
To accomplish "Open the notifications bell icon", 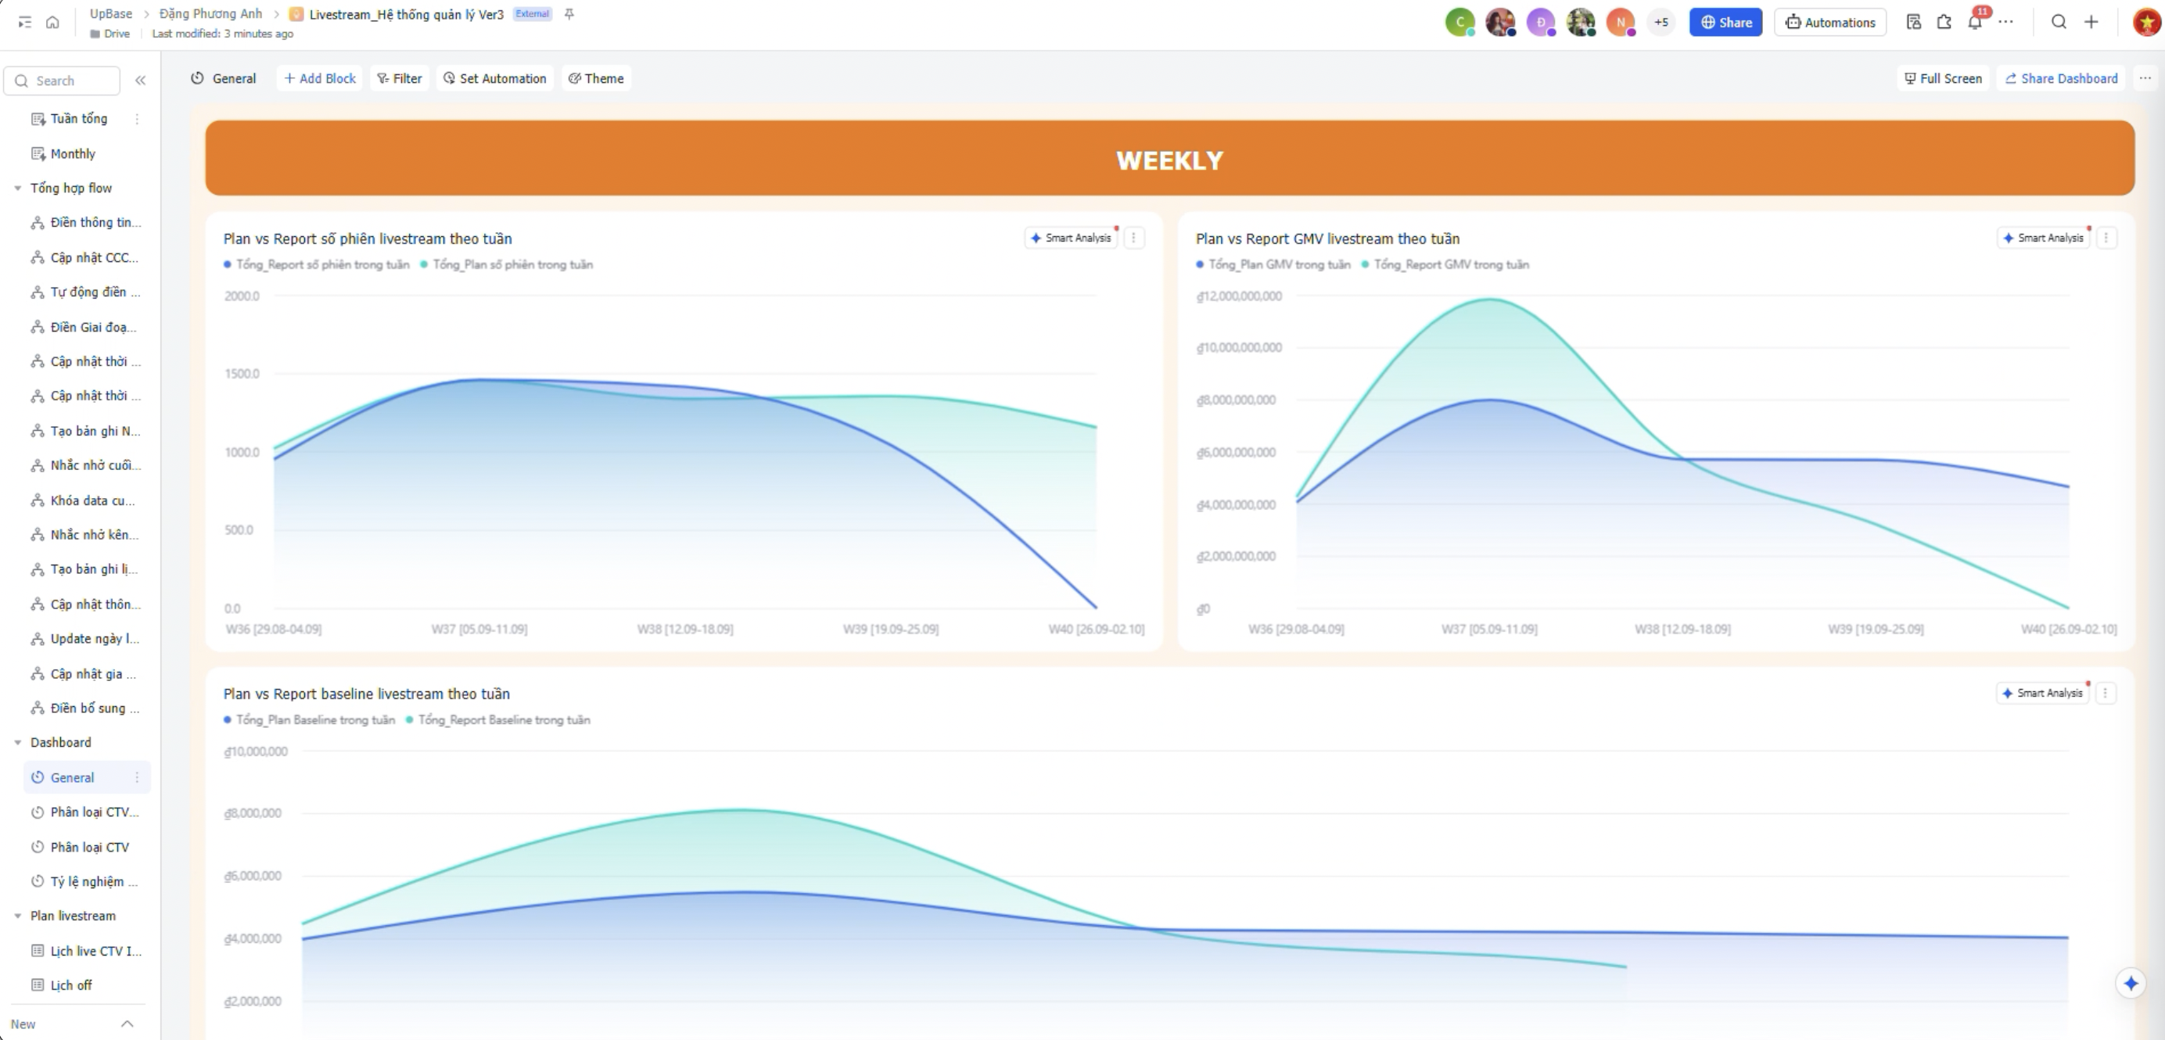I will [x=1974, y=23].
